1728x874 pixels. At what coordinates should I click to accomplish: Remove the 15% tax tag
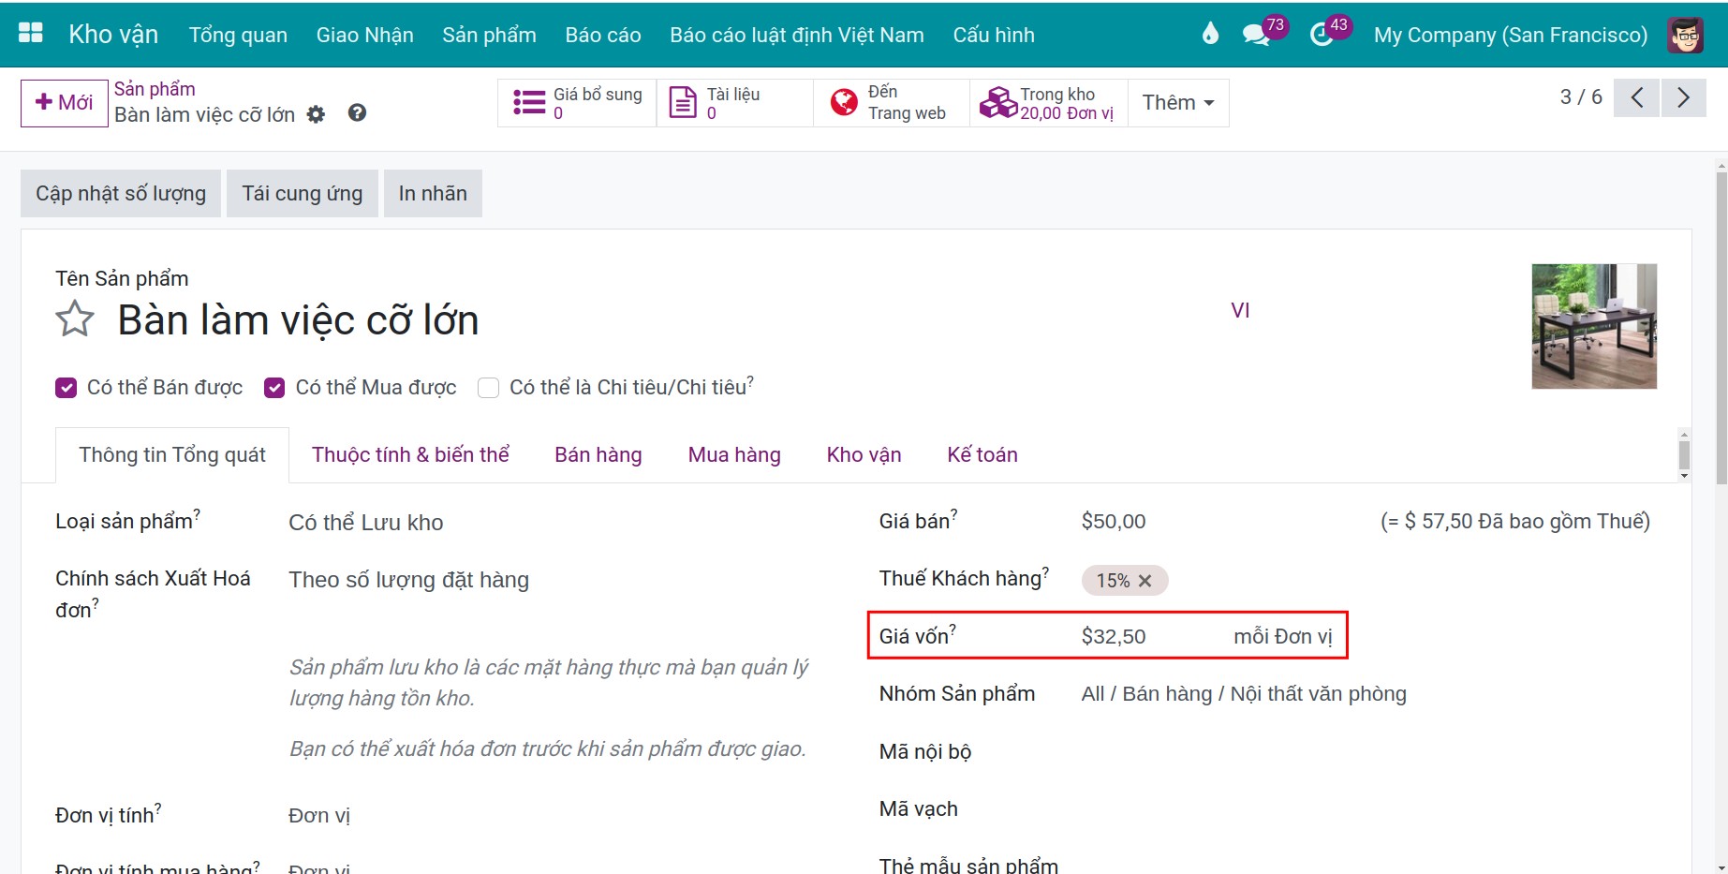tap(1145, 581)
